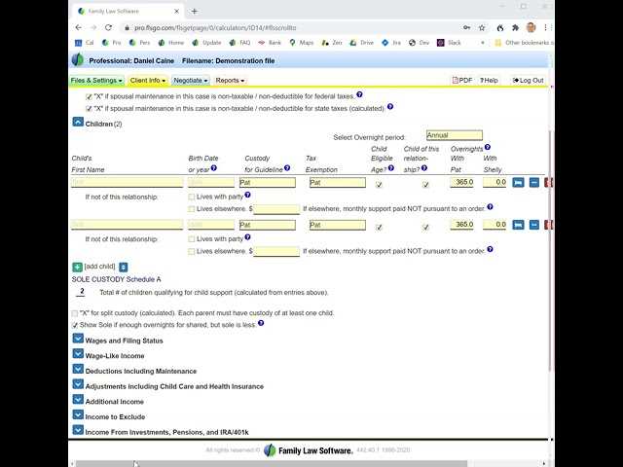
Task: Open the Select Overnight period dropdown
Action: pyautogui.click(x=455, y=135)
